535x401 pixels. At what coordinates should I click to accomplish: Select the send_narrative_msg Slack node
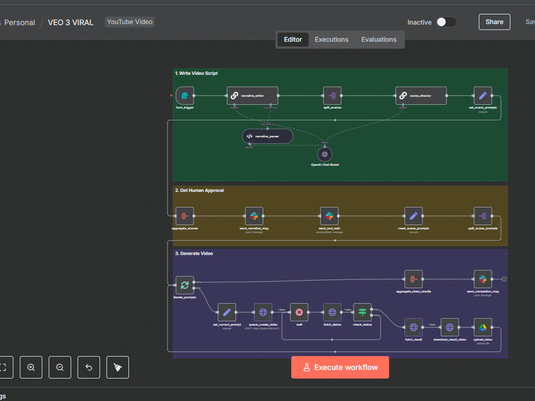254,216
